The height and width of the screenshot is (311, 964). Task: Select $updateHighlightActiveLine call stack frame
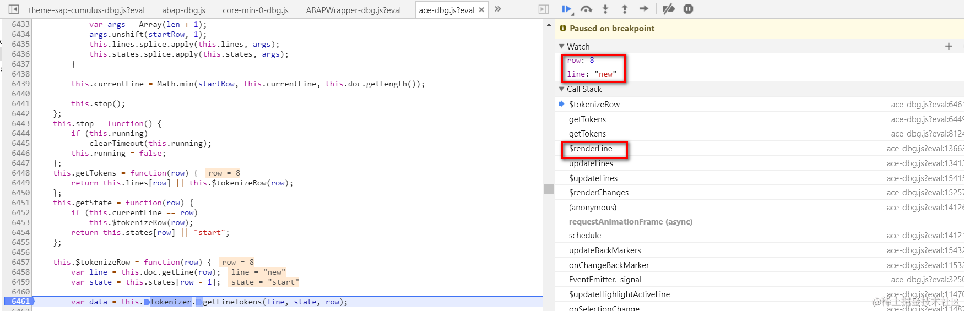tap(619, 294)
